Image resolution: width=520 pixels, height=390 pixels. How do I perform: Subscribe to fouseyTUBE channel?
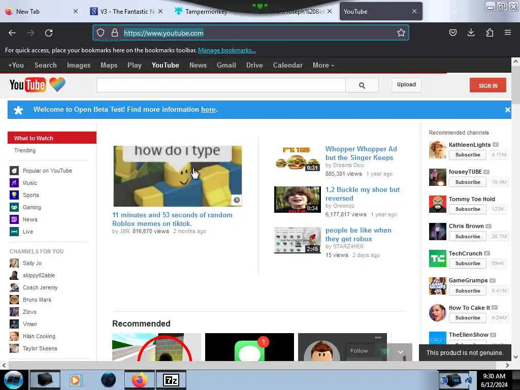pos(468,182)
